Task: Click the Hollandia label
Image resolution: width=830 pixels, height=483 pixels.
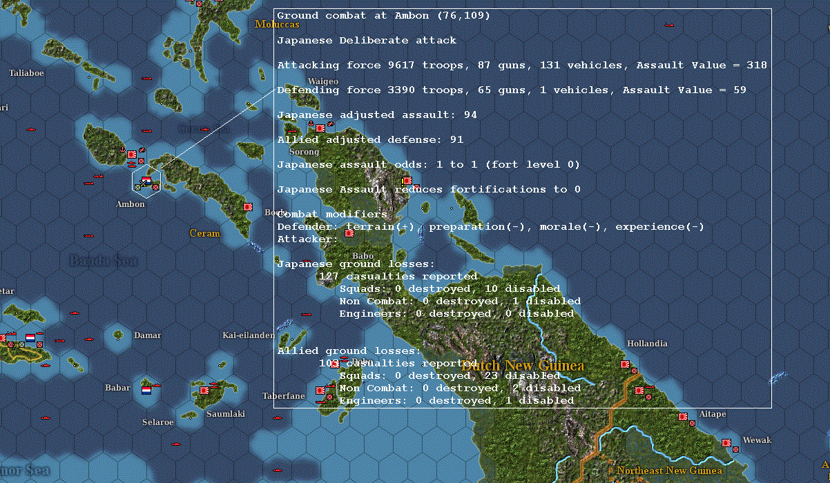Action: pos(647,344)
